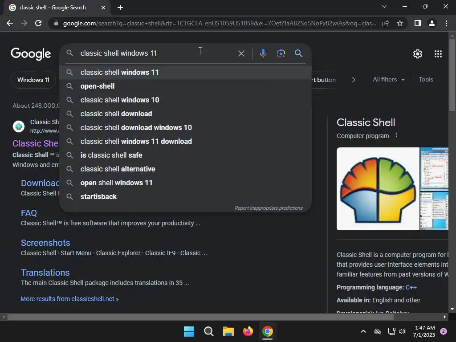456x342 pixels.
Task: Click Report inappropriate predictions
Action: coord(269,208)
